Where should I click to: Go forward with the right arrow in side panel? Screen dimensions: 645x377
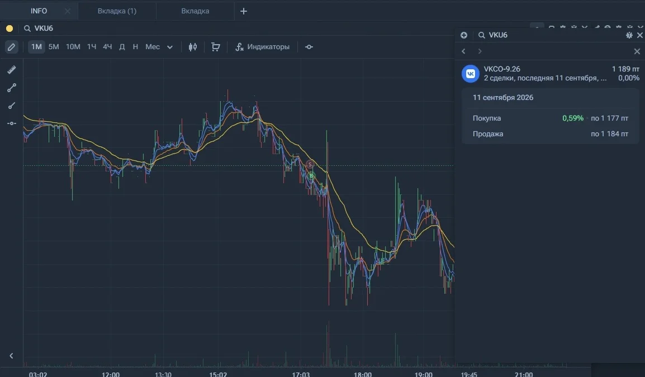pyautogui.click(x=480, y=51)
